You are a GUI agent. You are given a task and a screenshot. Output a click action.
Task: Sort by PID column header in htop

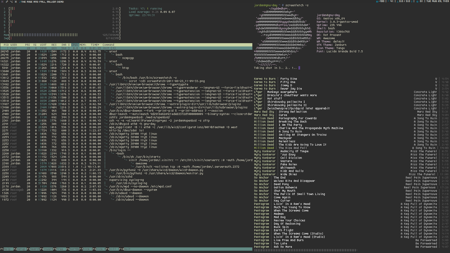pyautogui.click(x=6, y=45)
